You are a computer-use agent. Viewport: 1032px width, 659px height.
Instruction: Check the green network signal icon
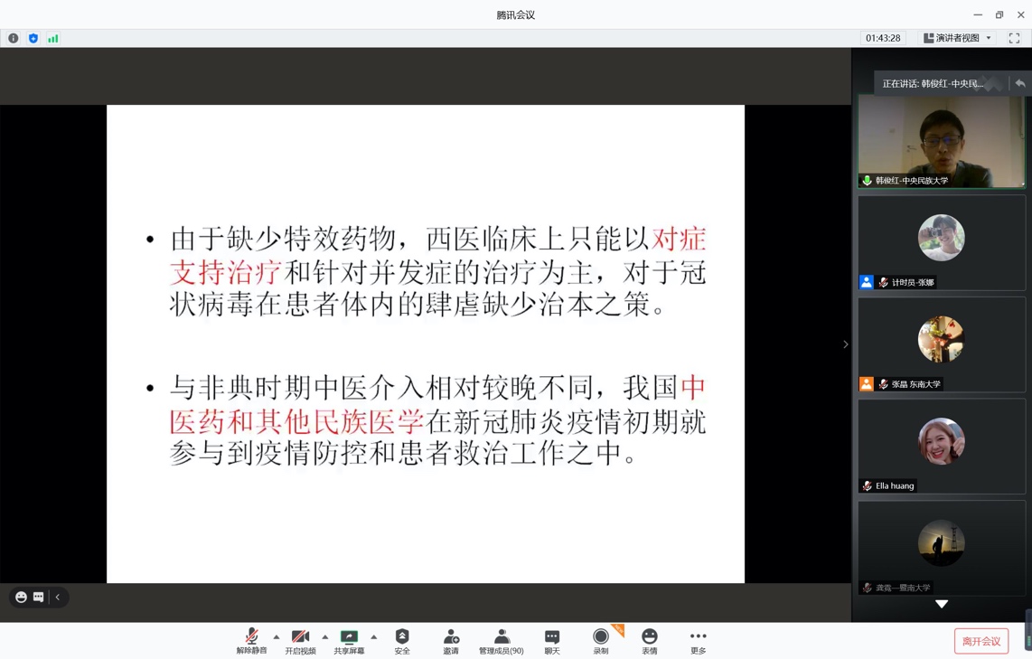tap(53, 38)
